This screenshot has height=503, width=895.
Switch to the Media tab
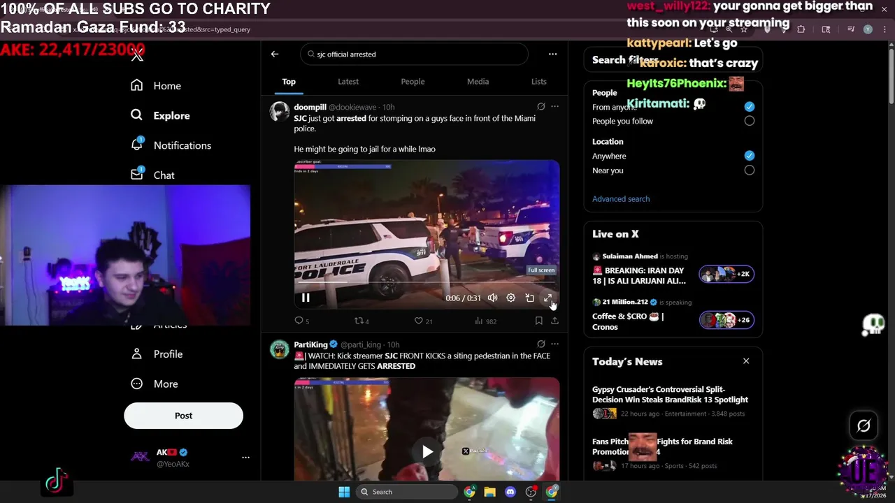(478, 82)
